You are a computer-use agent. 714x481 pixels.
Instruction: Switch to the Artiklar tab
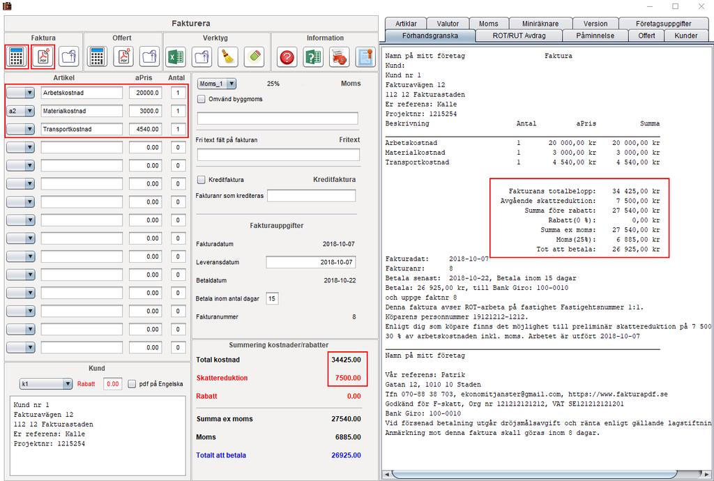tap(406, 24)
